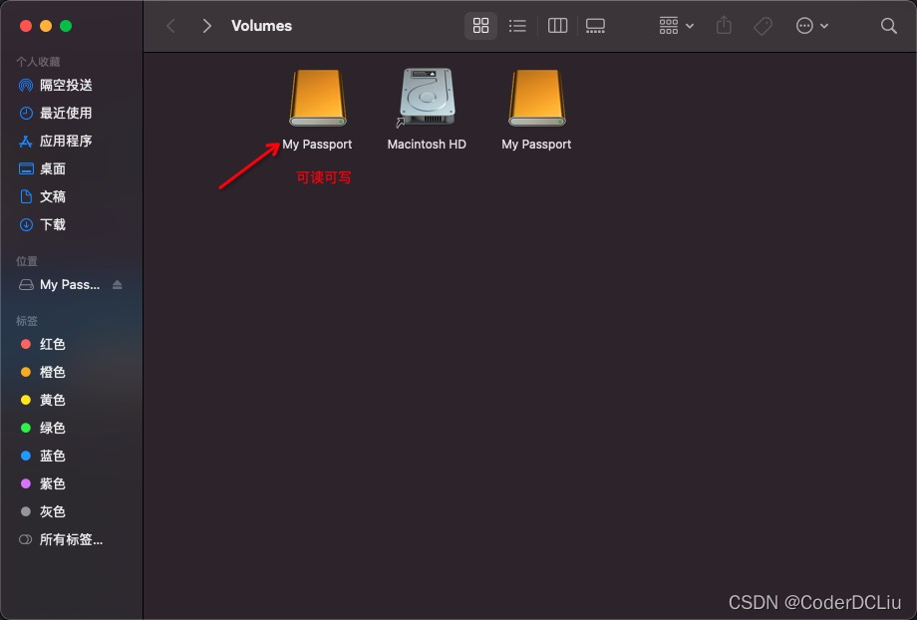
Task: Switch to column view
Action: pos(557,26)
